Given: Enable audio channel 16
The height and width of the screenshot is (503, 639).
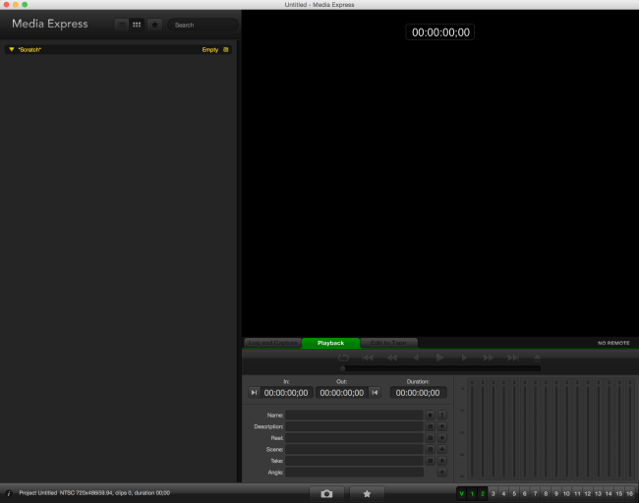Looking at the screenshot, I should click(629, 493).
